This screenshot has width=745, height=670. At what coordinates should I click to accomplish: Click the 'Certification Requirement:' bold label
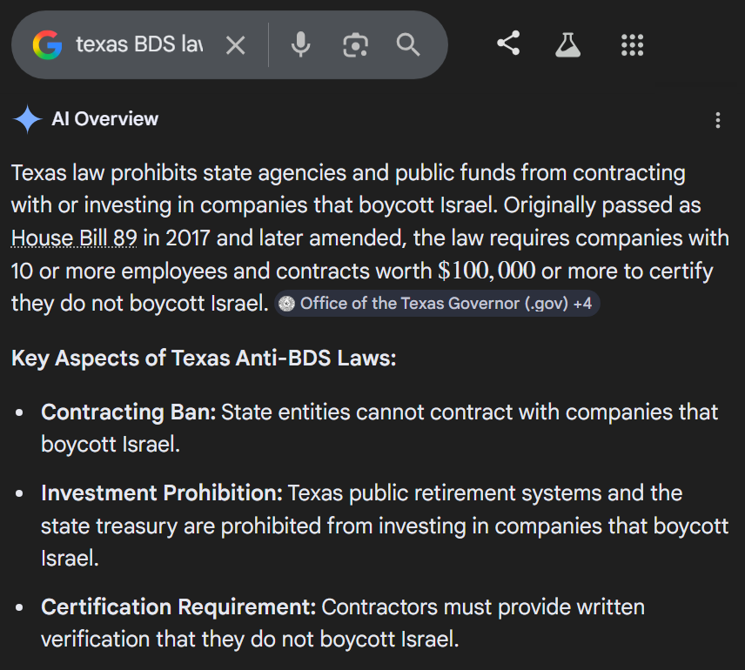178,606
